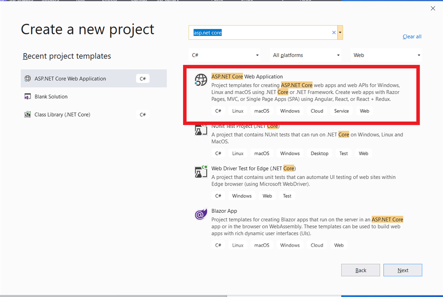Image resolution: width=443 pixels, height=297 pixels.
Task: Select the ASP.NET Core Web Application globe icon
Action: (200, 79)
